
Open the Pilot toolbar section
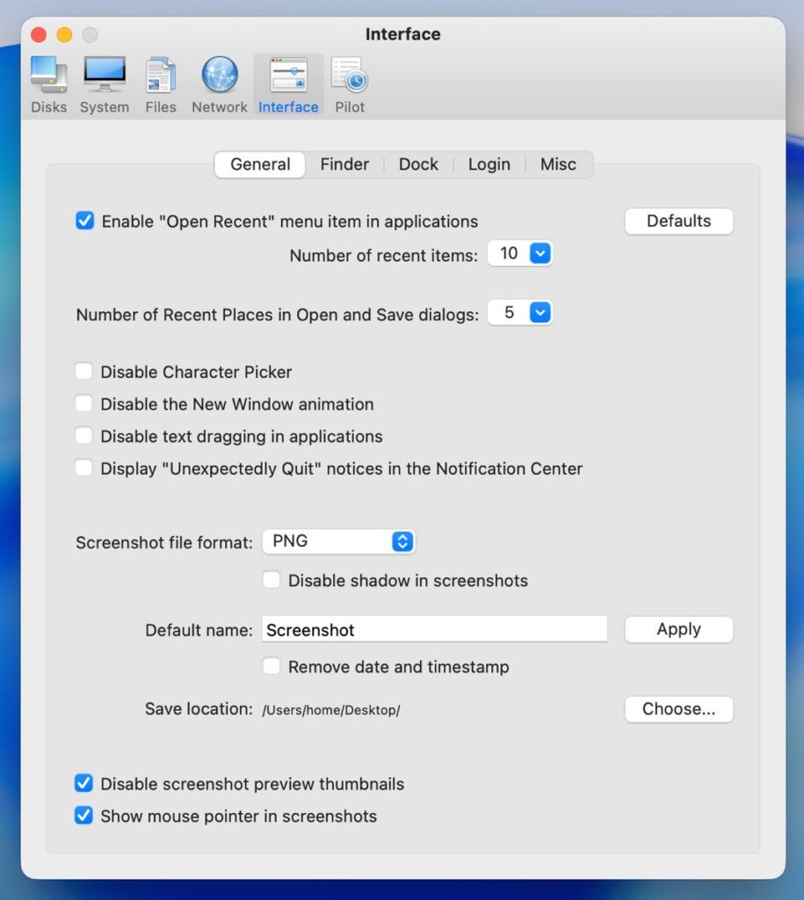click(x=350, y=84)
